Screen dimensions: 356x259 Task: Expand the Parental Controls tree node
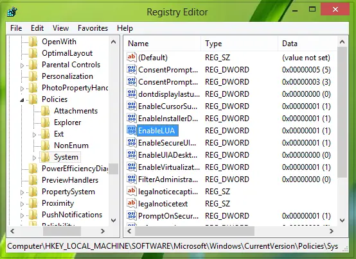22,65
